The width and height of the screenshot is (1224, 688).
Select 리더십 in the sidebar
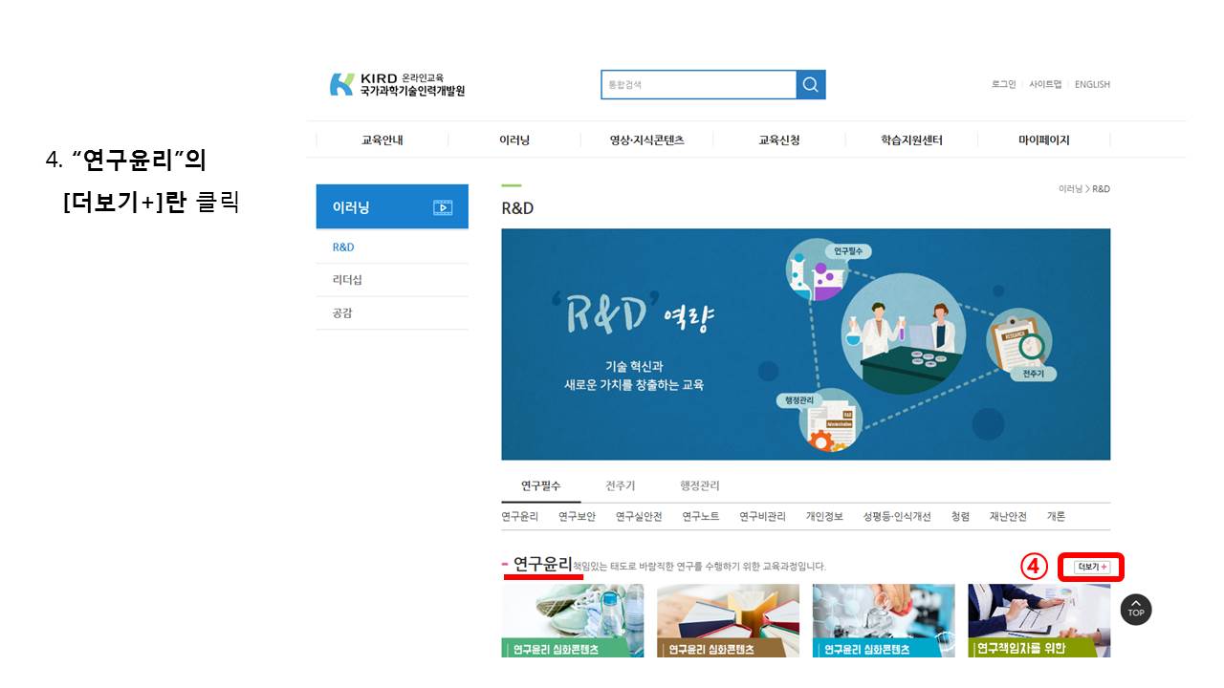tap(347, 280)
